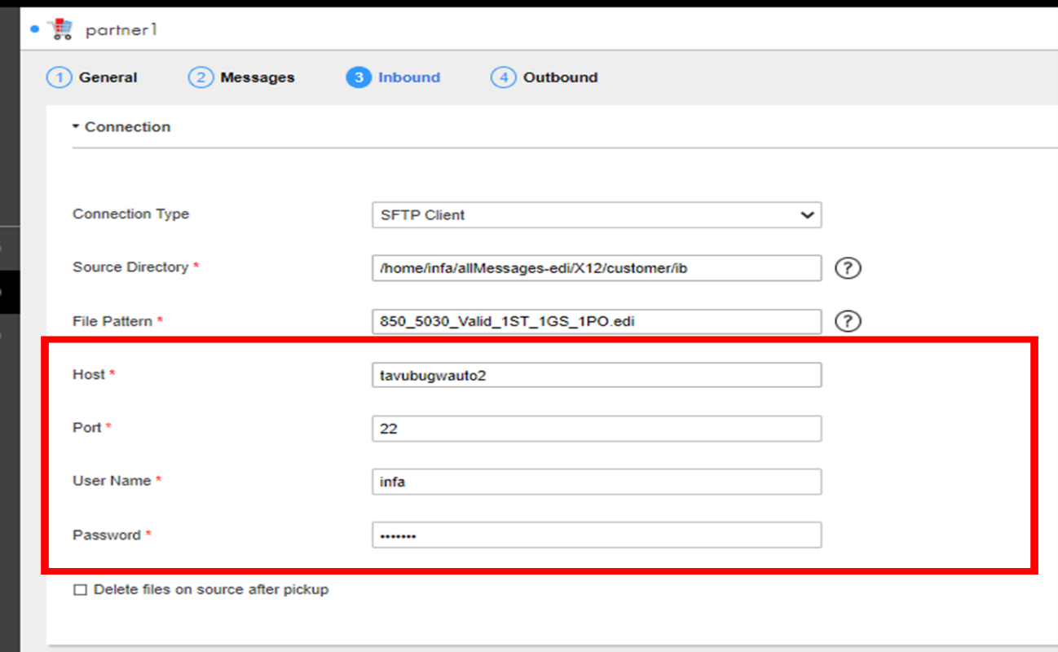This screenshot has width=1058, height=652.
Task: Click the File Pattern input field
Action: click(597, 322)
